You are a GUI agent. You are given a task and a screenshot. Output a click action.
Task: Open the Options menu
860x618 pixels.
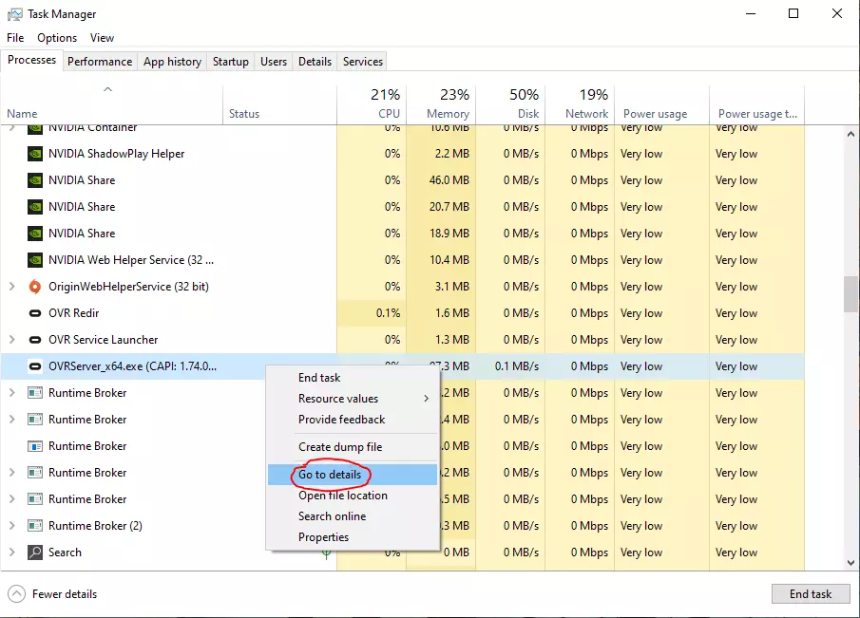pyautogui.click(x=57, y=38)
